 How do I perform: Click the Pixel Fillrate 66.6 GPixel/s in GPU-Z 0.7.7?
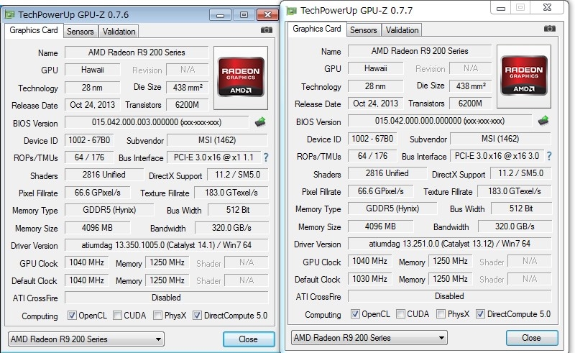point(381,191)
